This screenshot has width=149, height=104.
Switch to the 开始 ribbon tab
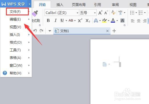pyautogui.click(x=42, y=5)
